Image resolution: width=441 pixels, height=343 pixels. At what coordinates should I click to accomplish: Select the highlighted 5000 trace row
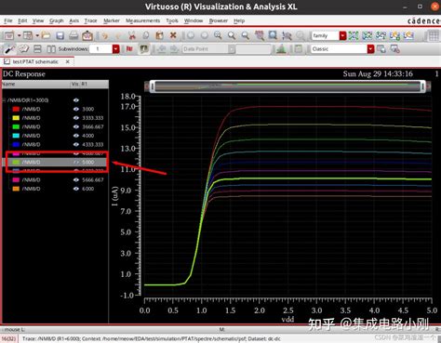click(x=55, y=162)
